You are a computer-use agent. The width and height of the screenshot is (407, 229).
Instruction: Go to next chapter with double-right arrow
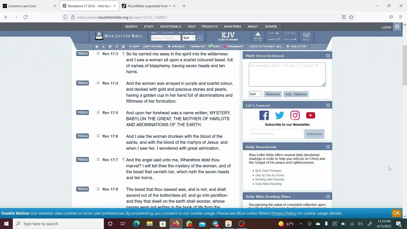(123, 46)
